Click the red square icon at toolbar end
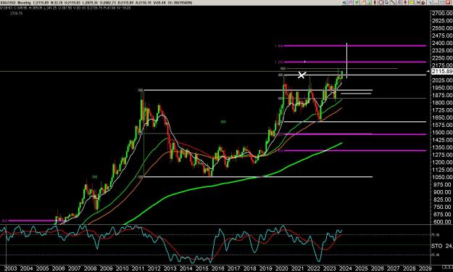This screenshot has height=272, width=453. (x=449, y=3)
